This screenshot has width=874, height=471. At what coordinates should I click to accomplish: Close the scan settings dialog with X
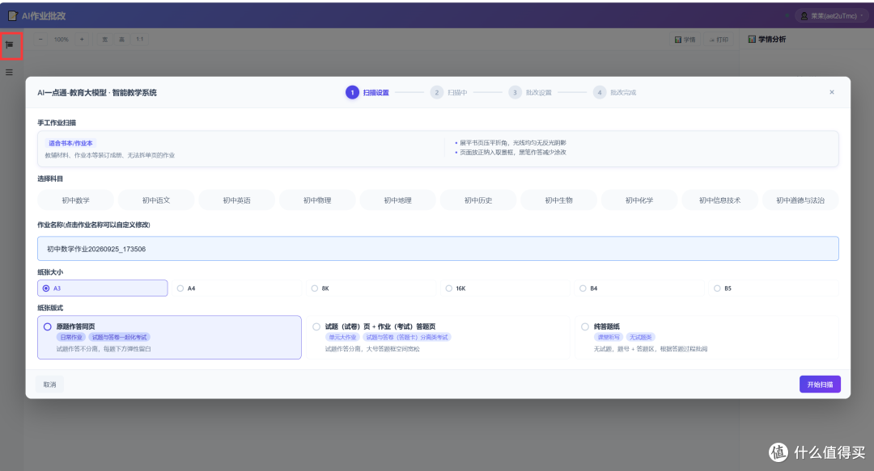[832, 92]
